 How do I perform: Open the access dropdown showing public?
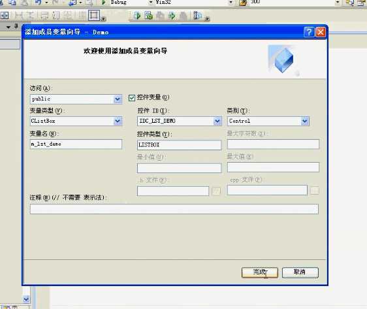(118, 99)
